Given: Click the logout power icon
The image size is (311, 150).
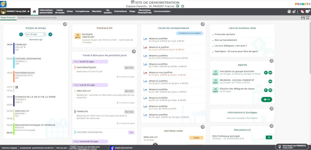Looking at the screenshot, I should point(183,6).
